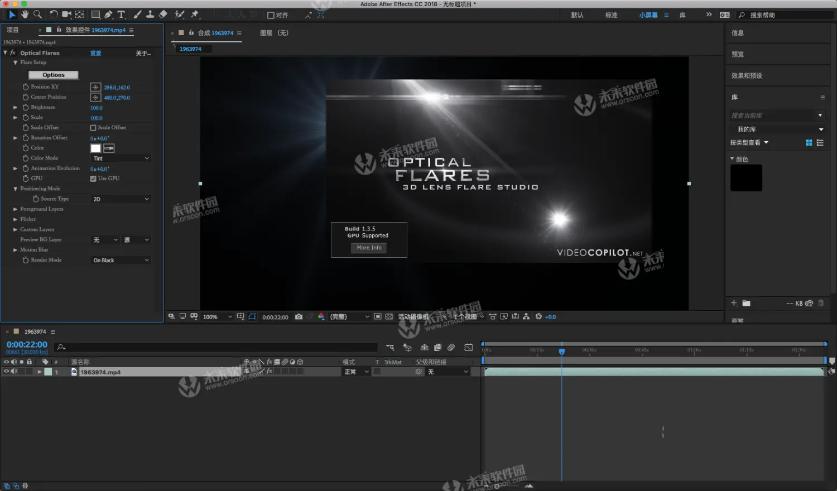Select the Roto Brush tool
This screenshot has width=837, height=491.
pyautogui.click(x=179, y=15)
